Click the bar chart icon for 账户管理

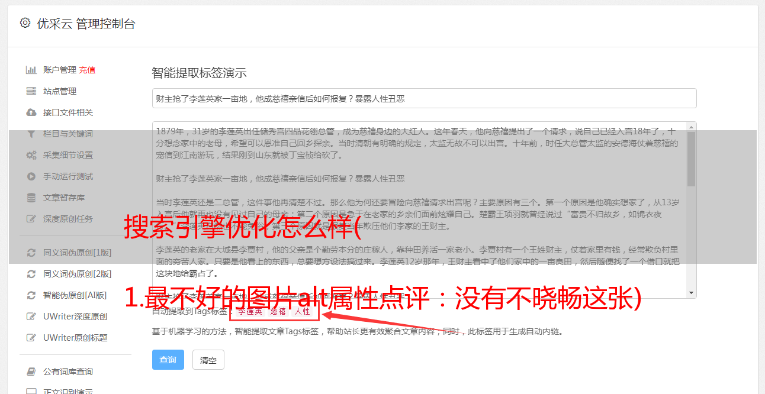point(31,70)
